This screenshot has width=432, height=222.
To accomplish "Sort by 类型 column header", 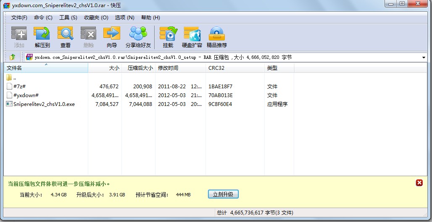I will point(279,68).
